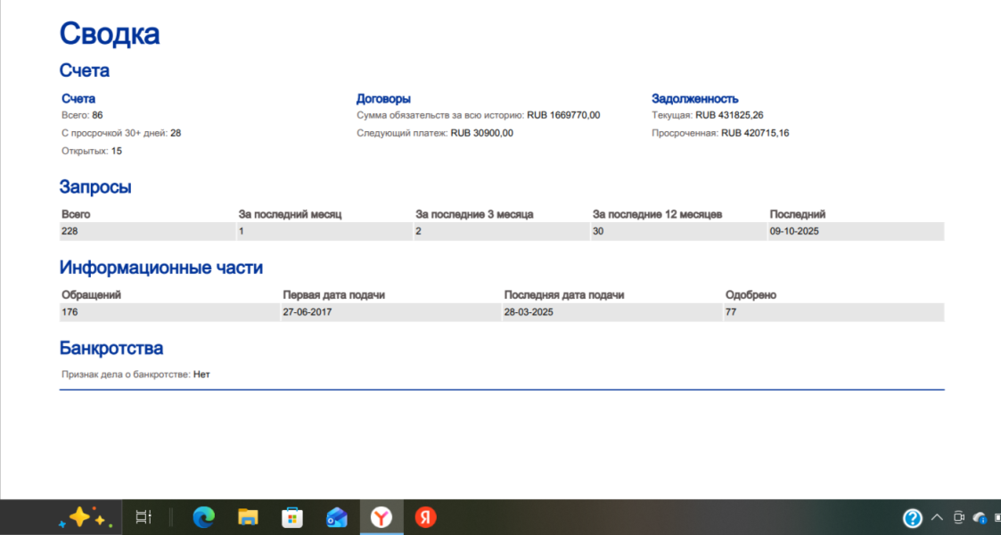
Task: Open the red Yandex app icon
Action: point(426,517)
